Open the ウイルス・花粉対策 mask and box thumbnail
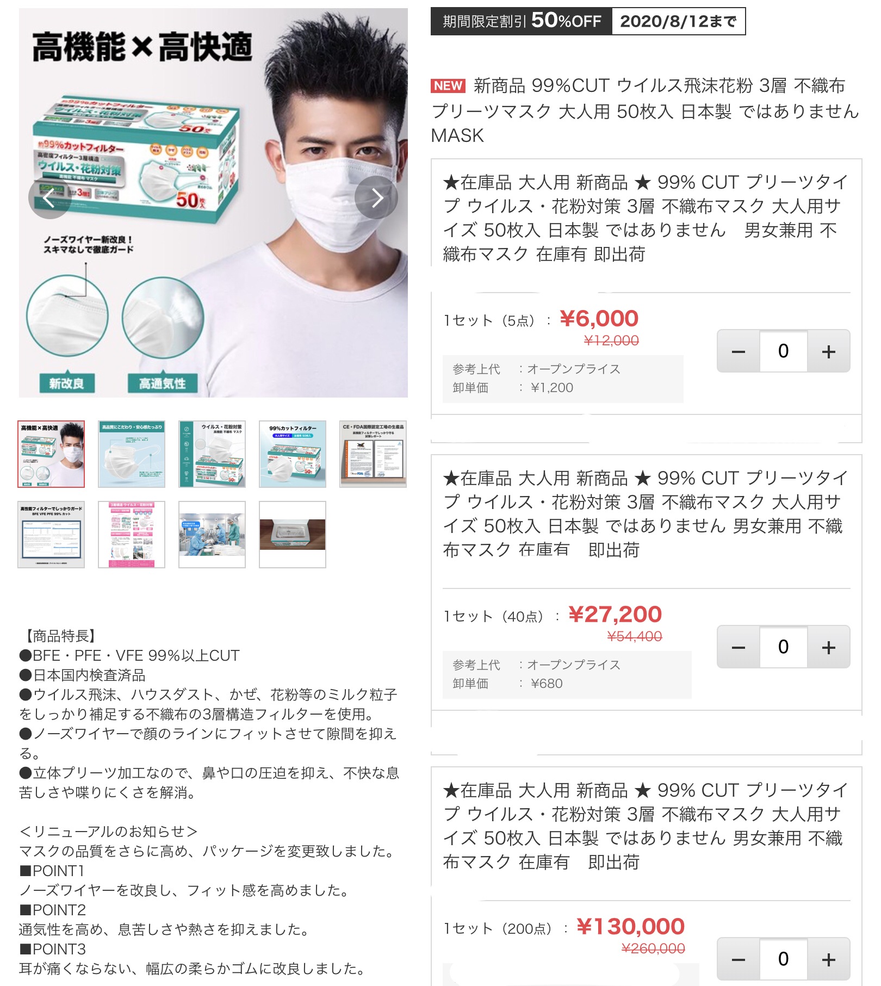Viewport: 881px width, 986px height. (212, 454)
